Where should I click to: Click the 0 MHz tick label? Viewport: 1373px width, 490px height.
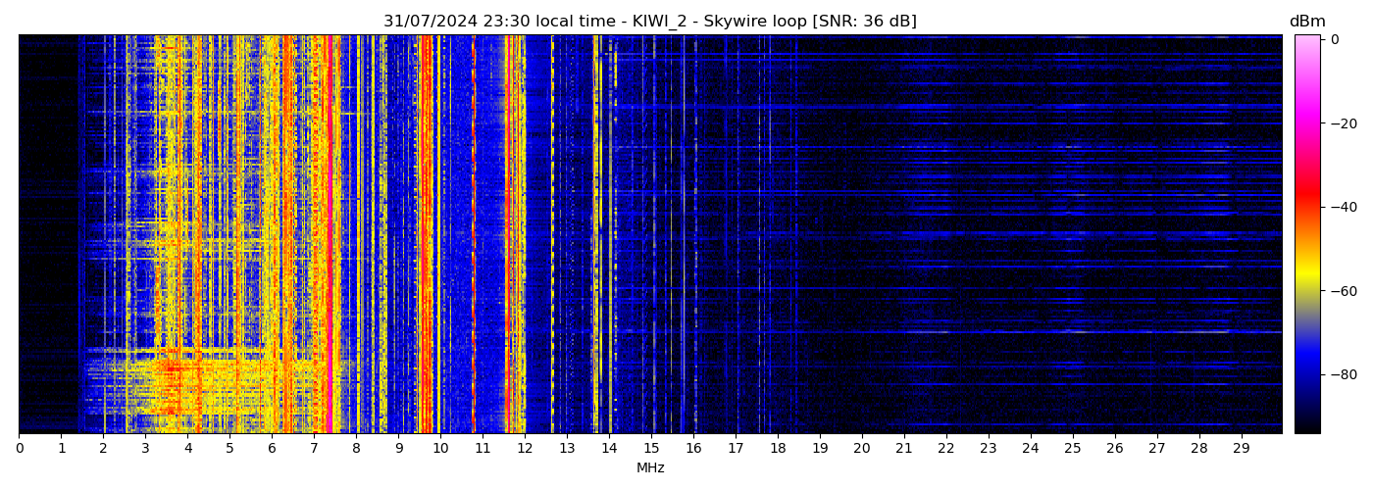pos(19,449)
